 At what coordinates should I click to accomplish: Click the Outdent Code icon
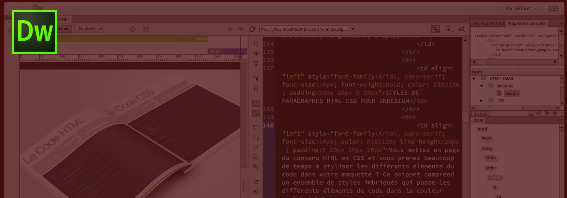(256, 192)
